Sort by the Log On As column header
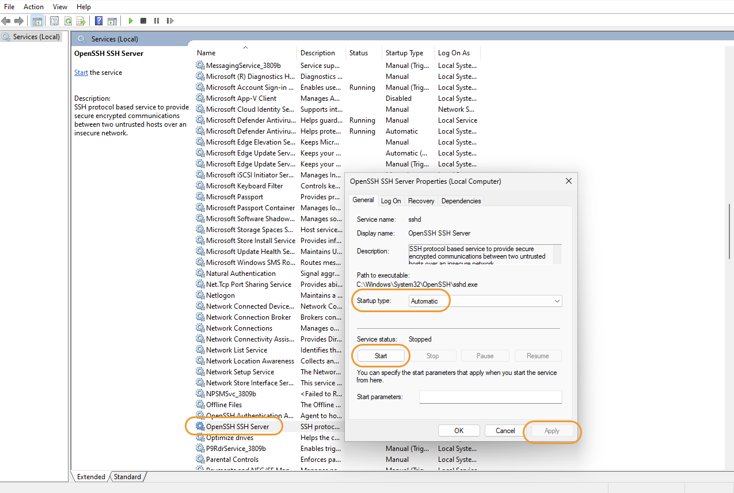This screenshot has height=493, width=734. 458,53
